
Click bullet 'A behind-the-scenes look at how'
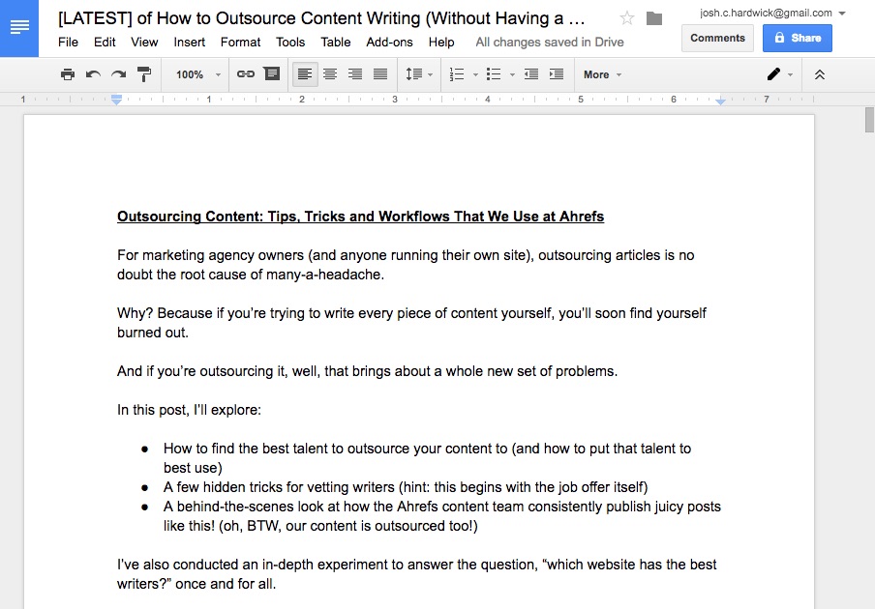[442, 516]
